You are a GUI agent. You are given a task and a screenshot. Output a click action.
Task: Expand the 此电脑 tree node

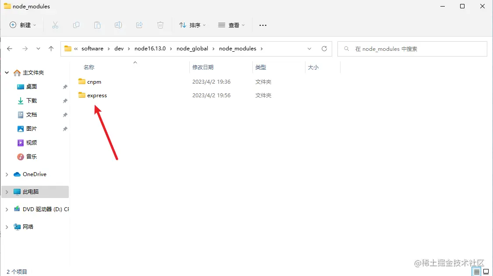7,192
